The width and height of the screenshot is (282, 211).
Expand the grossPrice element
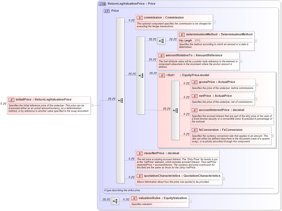point(257,85)
